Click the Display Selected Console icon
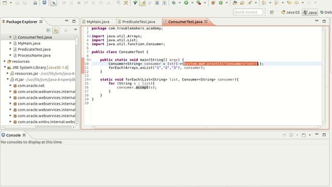The image size is (332, 187). [292, 135]
